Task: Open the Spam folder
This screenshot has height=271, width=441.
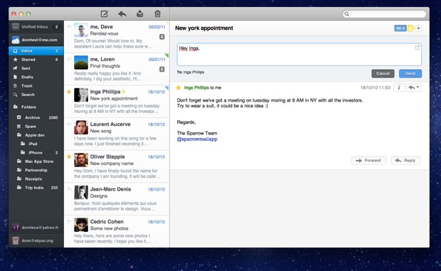Action: (36, 127)
